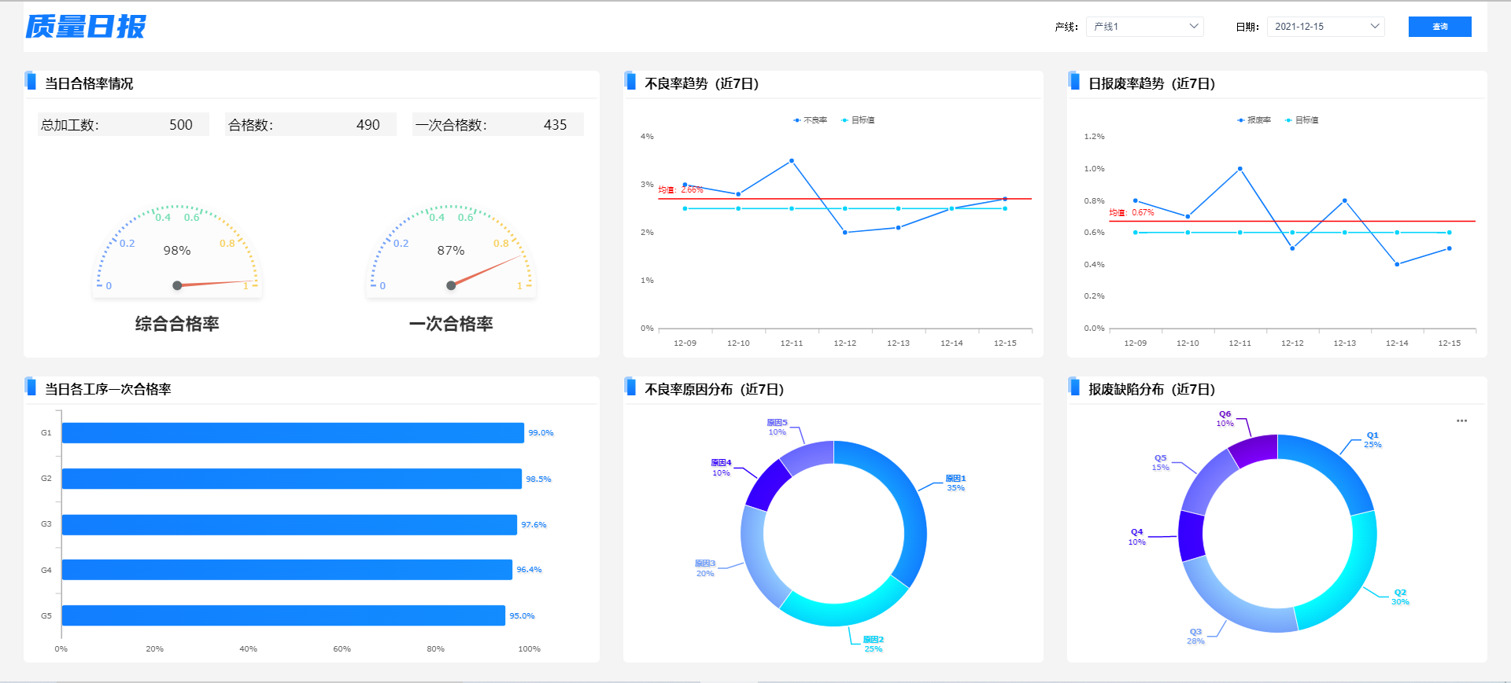Click blue icon beside 不良率原因分布 title
This screenshot has width=1511, height=683.
pos(630,386)
